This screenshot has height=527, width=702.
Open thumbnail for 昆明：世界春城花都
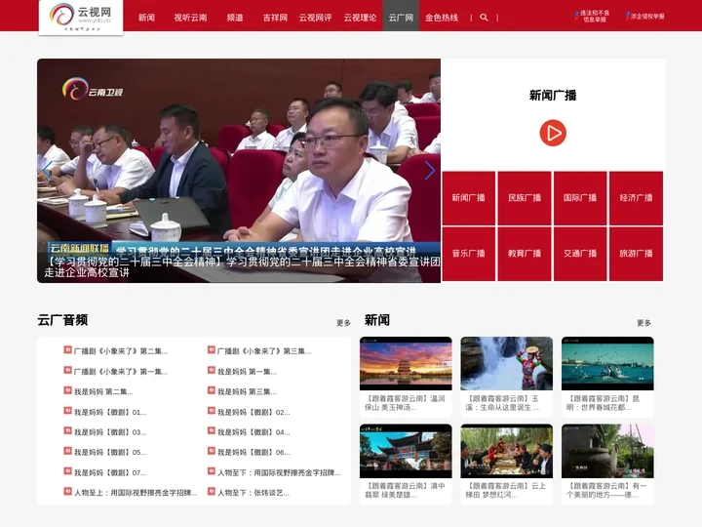point(607,363)
